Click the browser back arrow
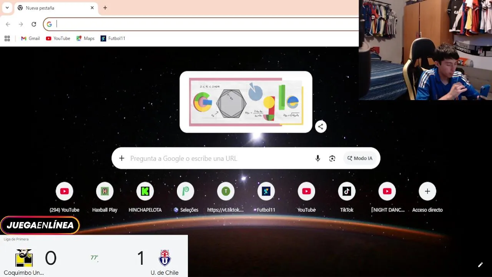Viewport: 492px width, 277px height. [8, 24]
